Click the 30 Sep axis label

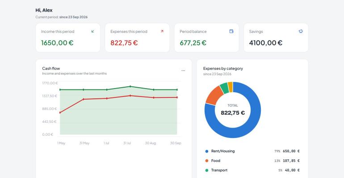pos(176,143)
